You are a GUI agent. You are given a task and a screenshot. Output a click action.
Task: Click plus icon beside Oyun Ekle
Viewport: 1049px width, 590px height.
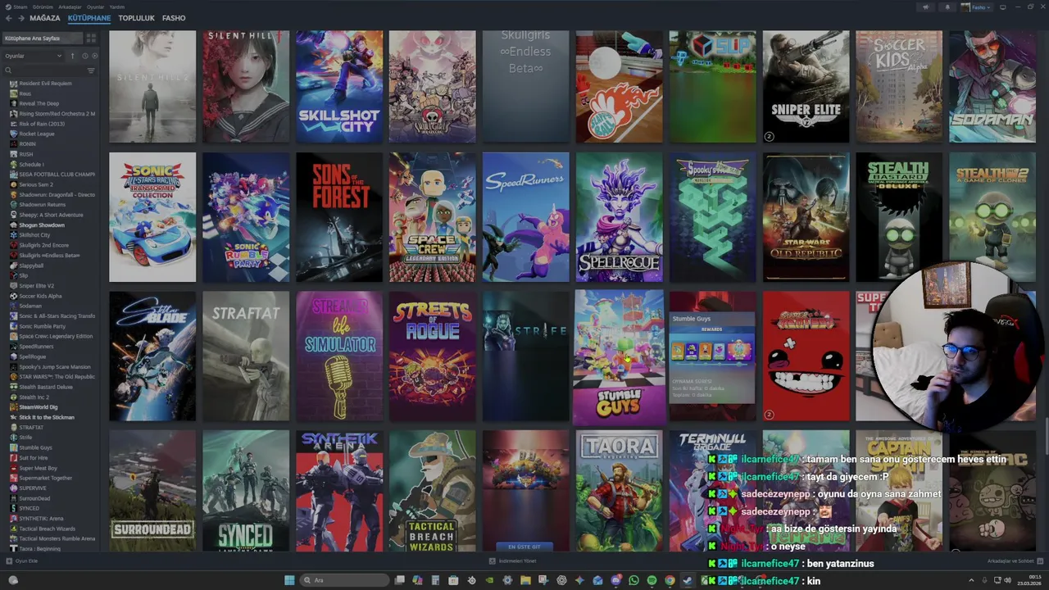pos(9,560)
